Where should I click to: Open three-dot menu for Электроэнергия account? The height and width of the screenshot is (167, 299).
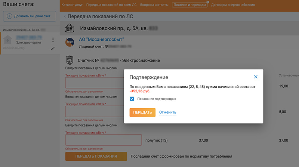click(53, 40)
